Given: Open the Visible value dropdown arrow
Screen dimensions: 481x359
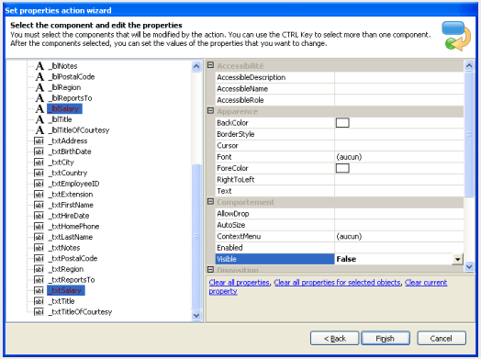Looking at the screenshot, I should point(457,259).
